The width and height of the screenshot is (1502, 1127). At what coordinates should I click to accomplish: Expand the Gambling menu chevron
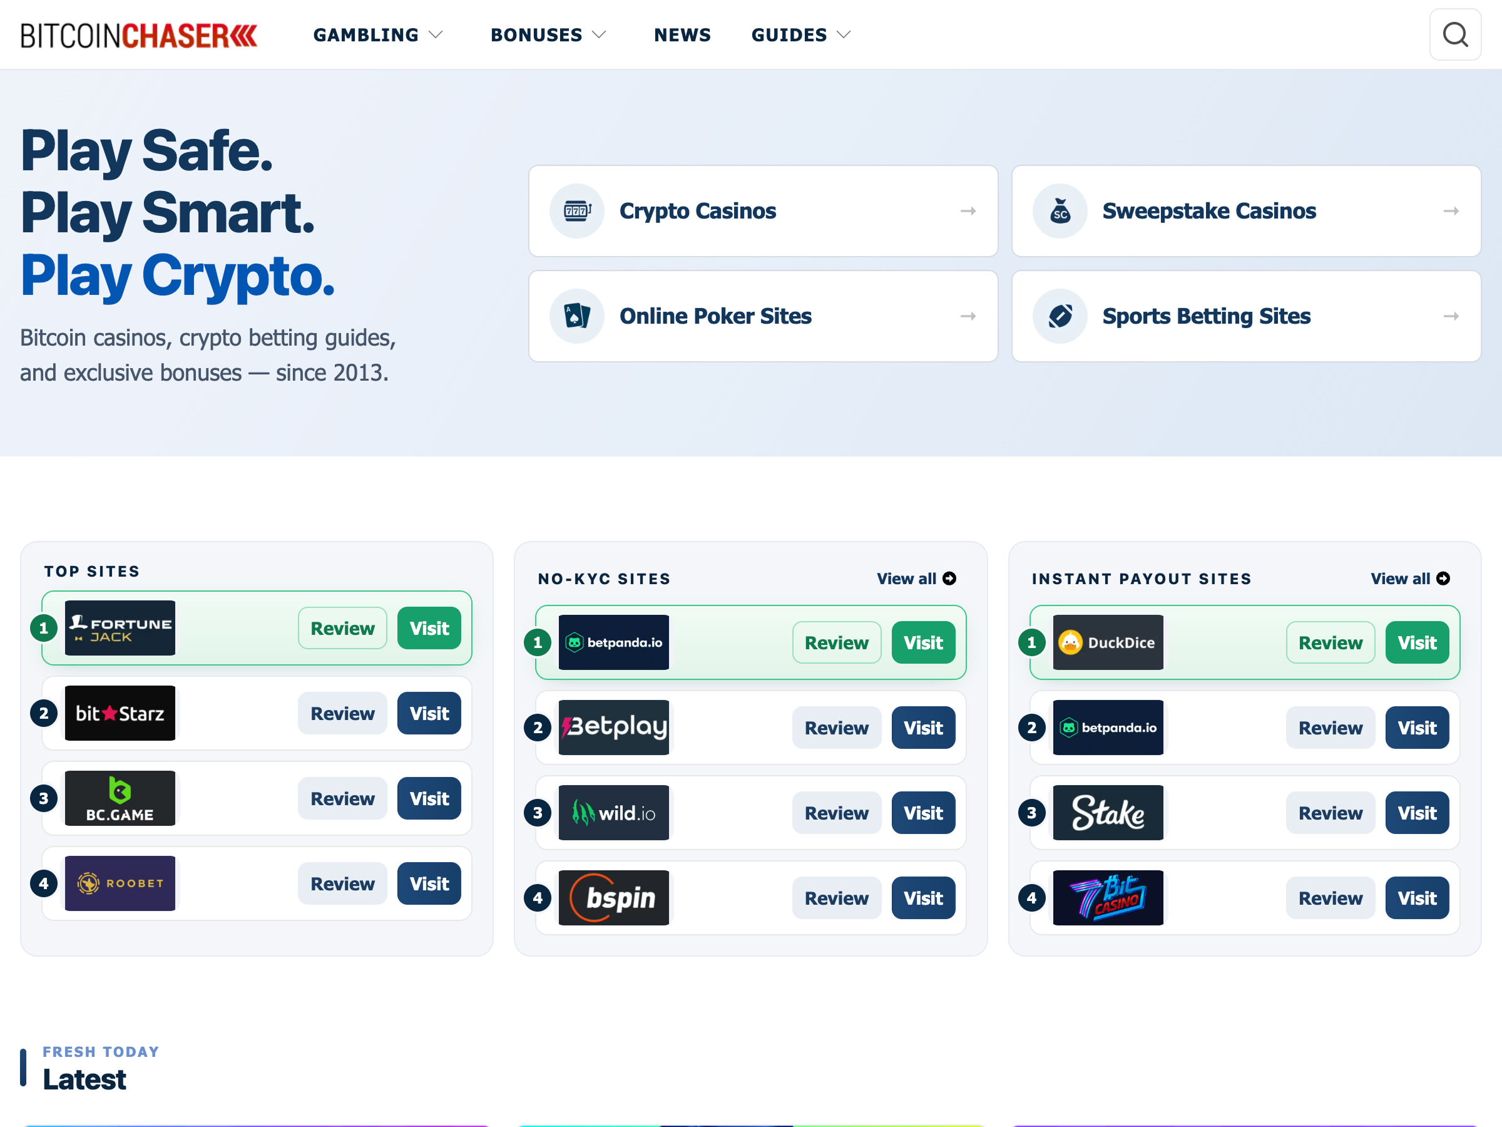coord(436,34)
